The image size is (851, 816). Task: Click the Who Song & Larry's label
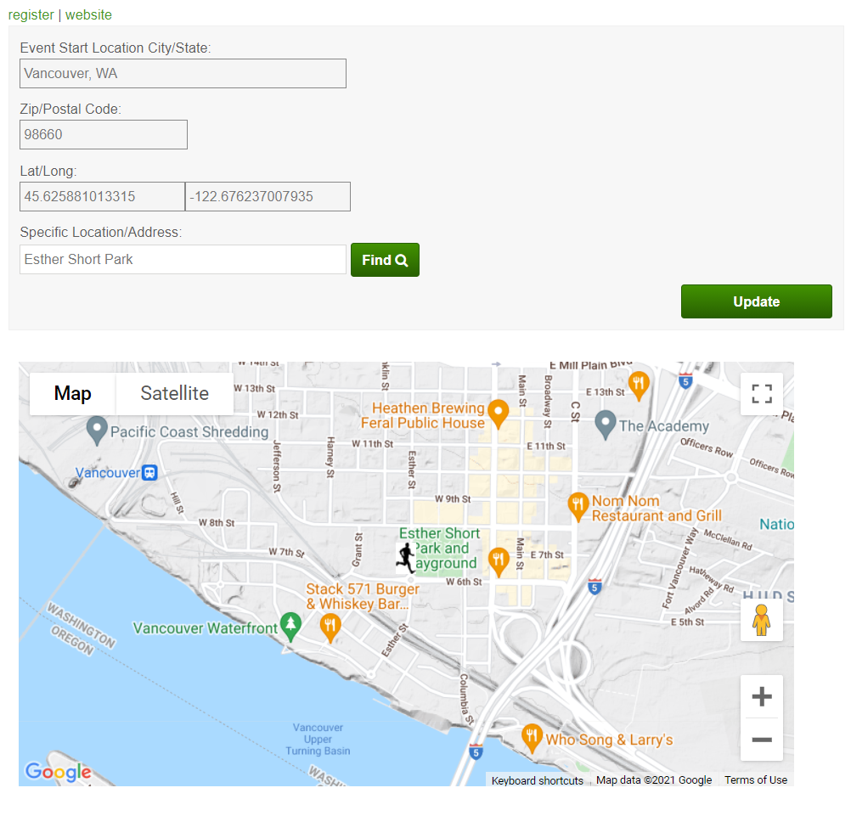point(609,740)
